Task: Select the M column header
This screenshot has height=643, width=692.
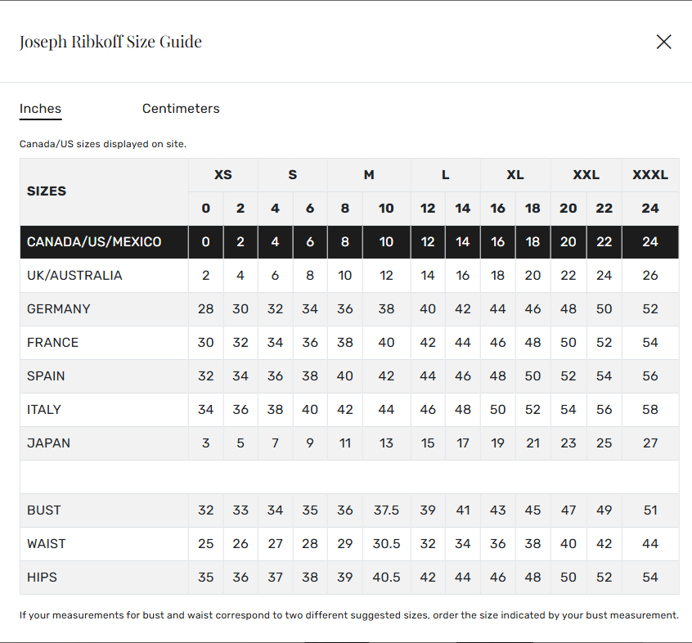Action: pos(368,174)
